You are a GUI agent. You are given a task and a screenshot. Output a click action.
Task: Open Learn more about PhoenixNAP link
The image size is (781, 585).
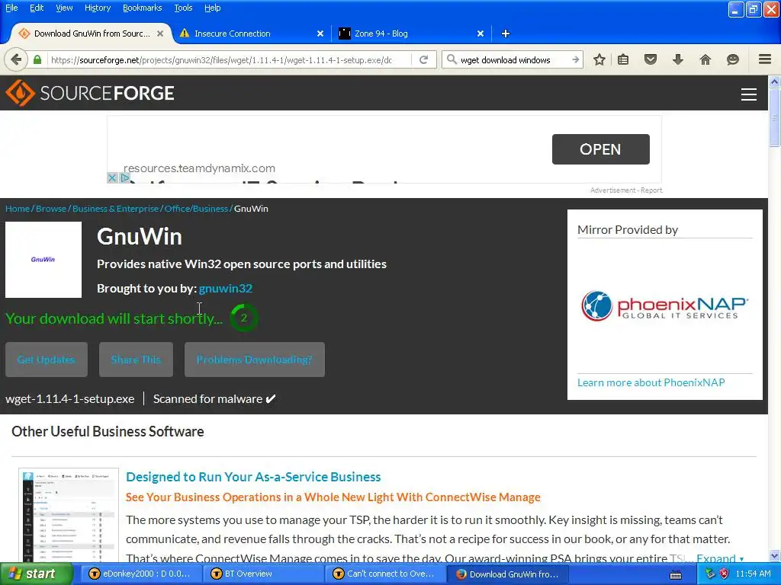point(651,382)
